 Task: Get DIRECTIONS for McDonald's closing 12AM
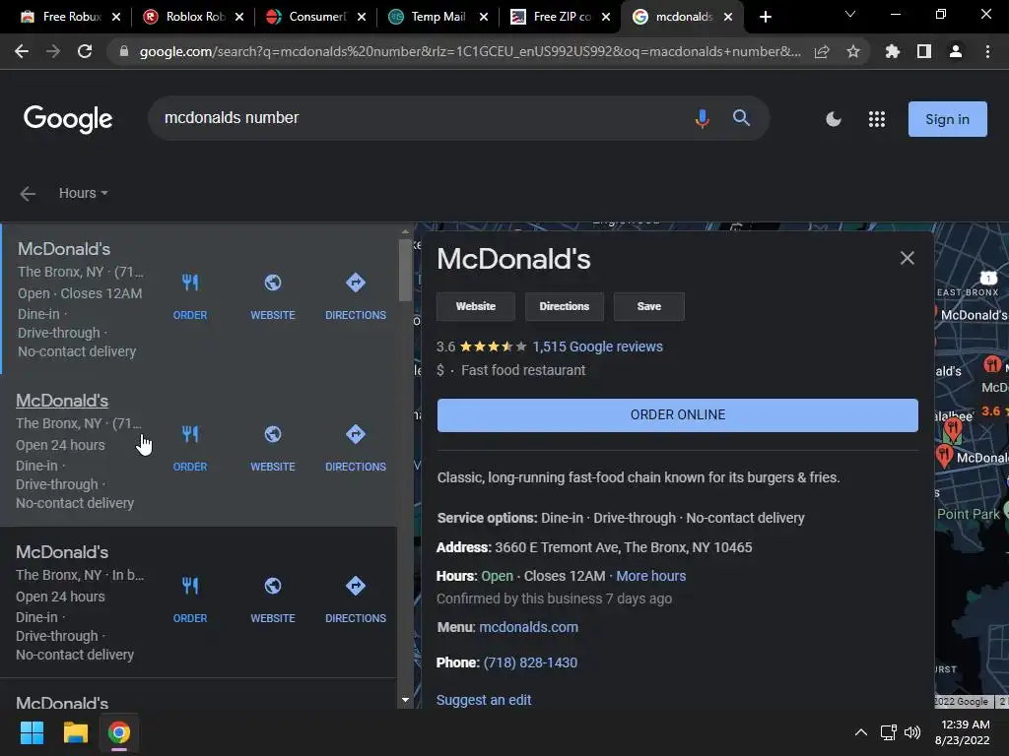point(355,296)
